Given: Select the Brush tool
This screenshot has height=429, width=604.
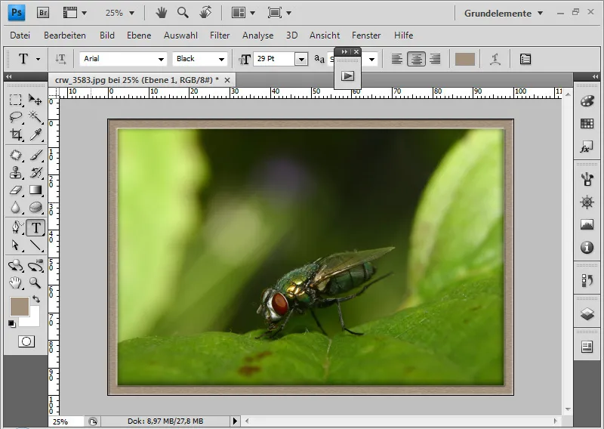Looking at the screenshot, I should pyautogui.click(x=35, y=156).
